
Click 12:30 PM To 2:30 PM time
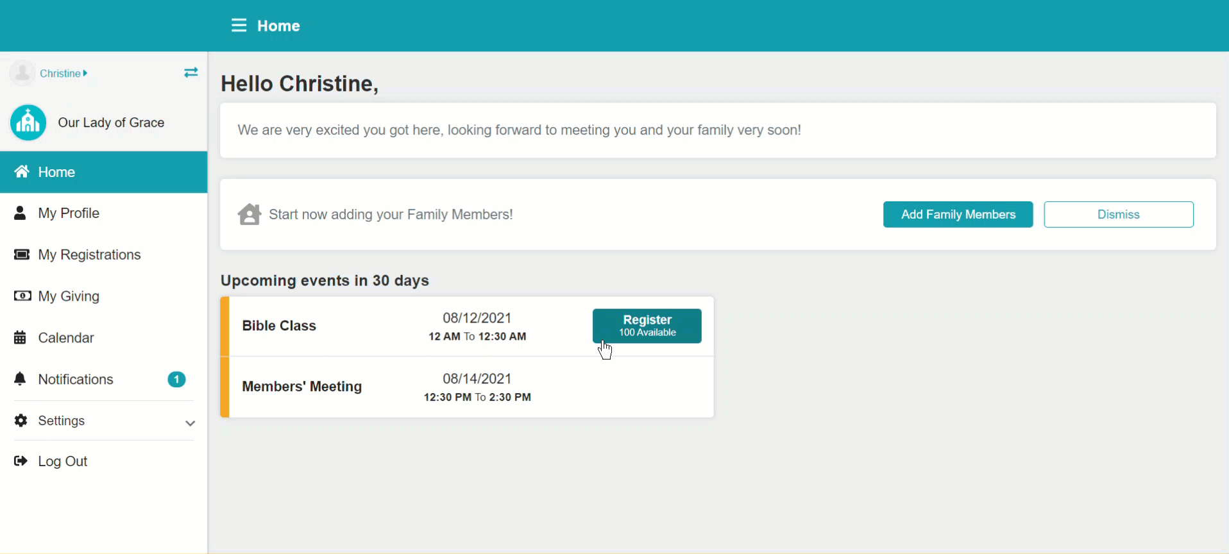coord(477,397)
